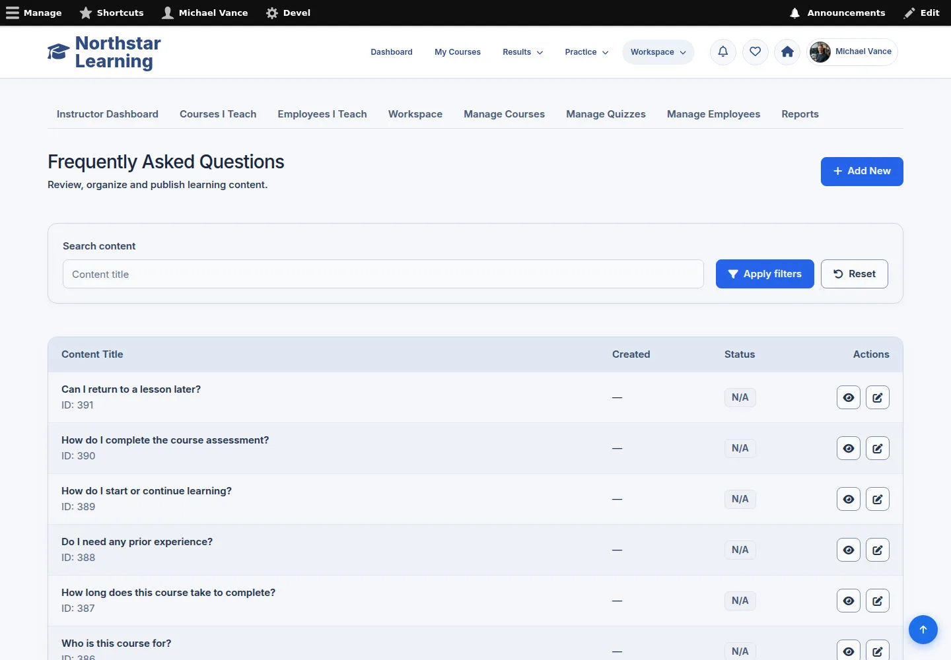Click Michael Vance in admin toolbar

(x=205, y=13)
